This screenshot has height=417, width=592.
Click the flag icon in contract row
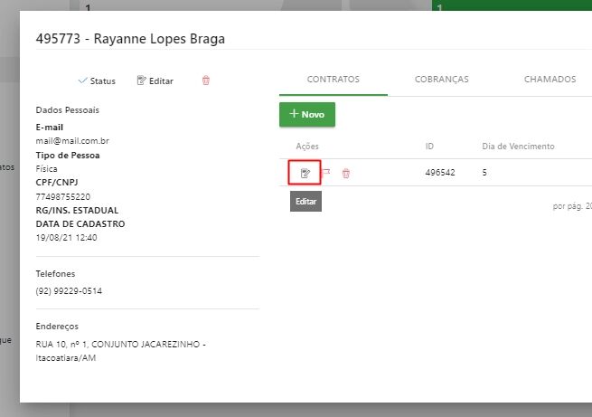click(x=326, y=173)
